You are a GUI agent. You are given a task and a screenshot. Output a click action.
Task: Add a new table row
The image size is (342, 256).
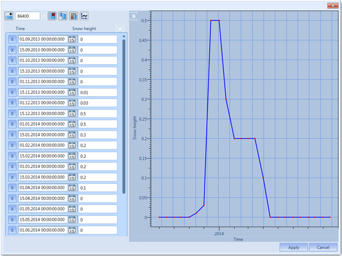pyautogui.click(x=9, y=16)
